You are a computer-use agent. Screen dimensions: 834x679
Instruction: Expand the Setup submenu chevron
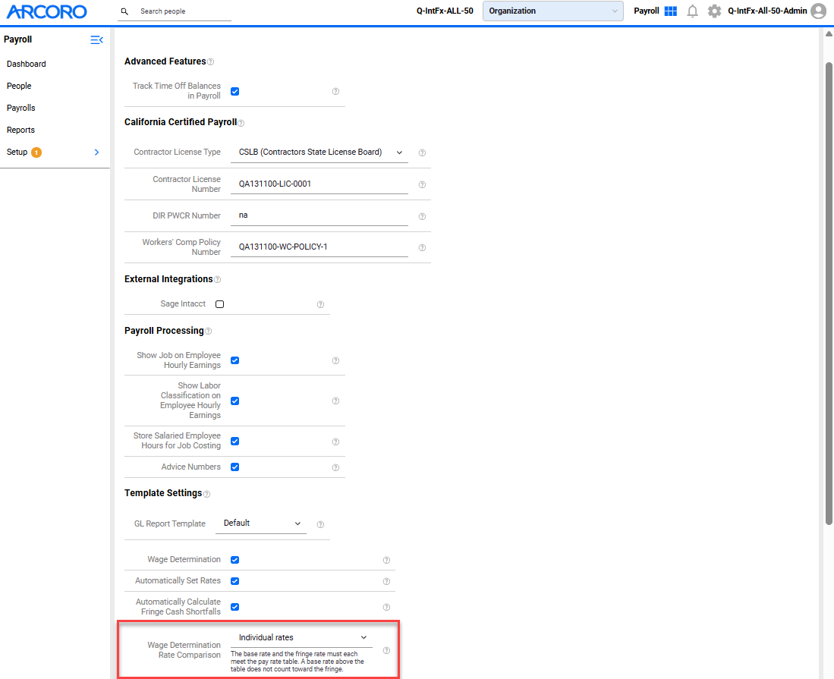(97, 152)
